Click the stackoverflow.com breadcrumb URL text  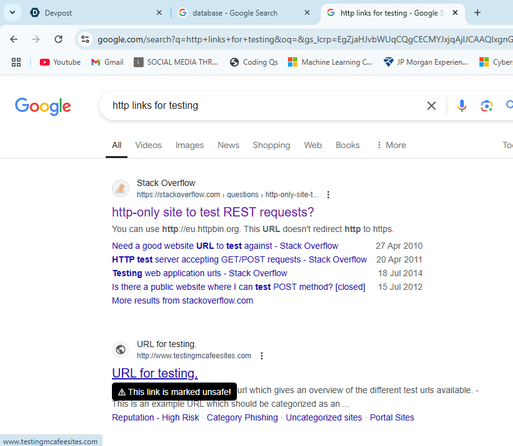(228, 195)
